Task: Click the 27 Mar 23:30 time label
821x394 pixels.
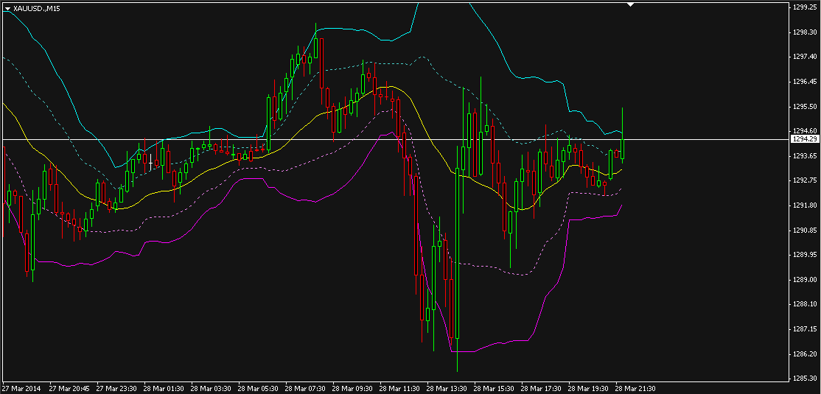Action: click(x=116, y=389)
